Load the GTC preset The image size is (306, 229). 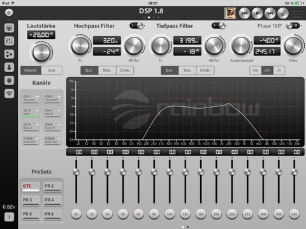(31, 187)
